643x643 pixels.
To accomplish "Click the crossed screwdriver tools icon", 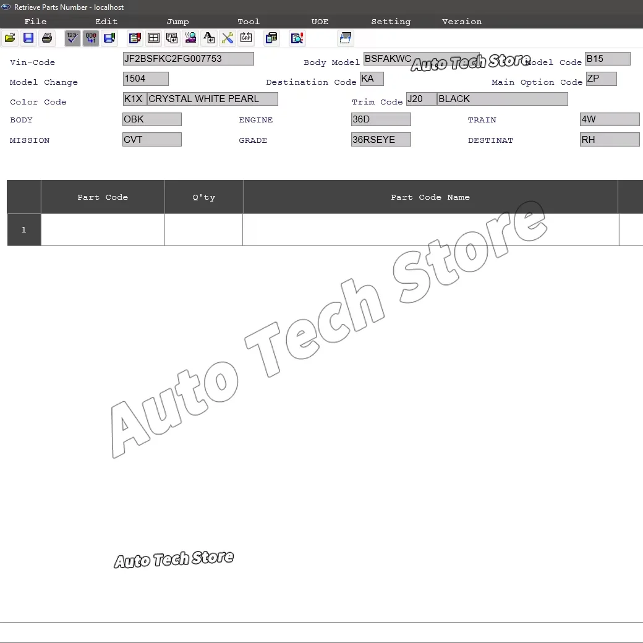I will [228, 38].
